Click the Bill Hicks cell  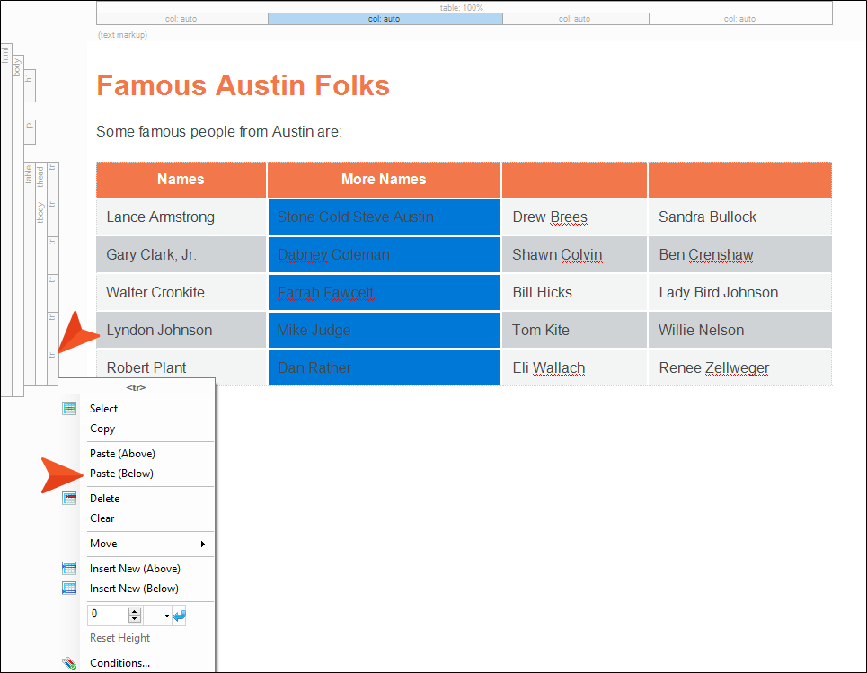[574, 293]
